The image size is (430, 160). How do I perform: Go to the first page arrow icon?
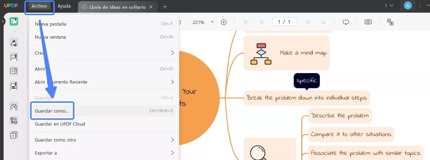click(246, 22)
